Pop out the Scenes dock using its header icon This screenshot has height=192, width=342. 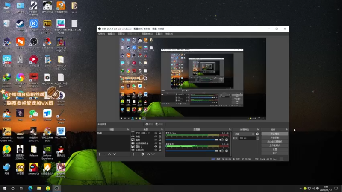click(128, 130)
